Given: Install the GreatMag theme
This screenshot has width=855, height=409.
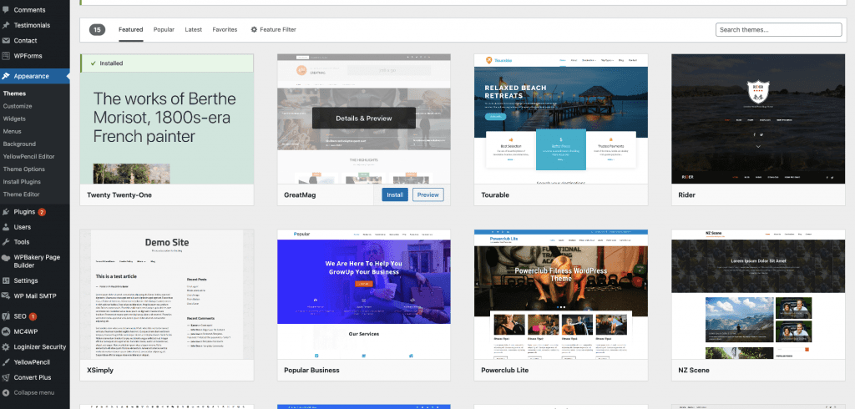Looking at the screenshot, I should pyautogui.click(x=395, y=194).
